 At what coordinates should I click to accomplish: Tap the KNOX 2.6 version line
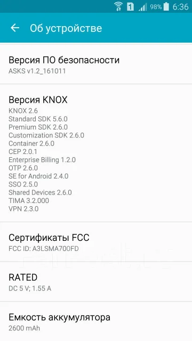(x=23, y=111)
